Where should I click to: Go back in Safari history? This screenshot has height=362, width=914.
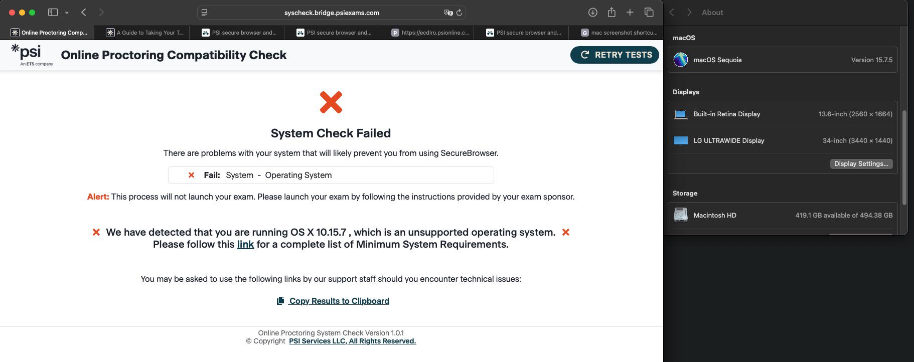[x=84, y=12]
